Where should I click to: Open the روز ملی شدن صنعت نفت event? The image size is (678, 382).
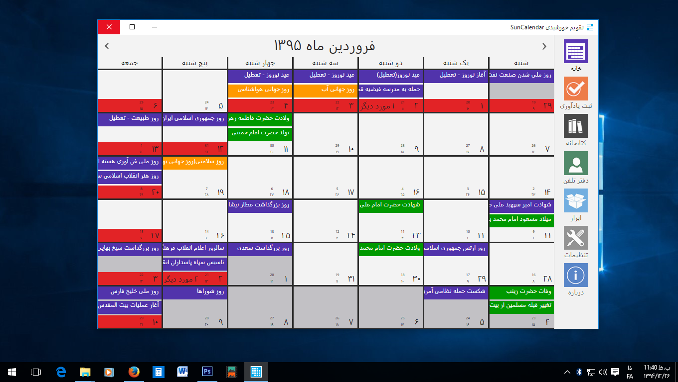(x=521, y=76)
